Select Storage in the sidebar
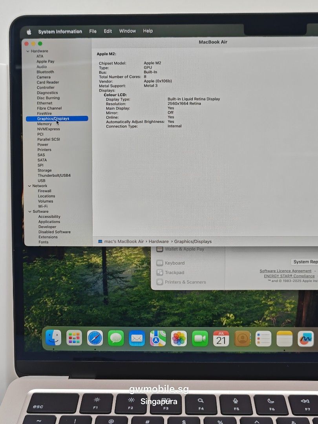The height and width of the screenshot is (424, 318). tap(45, 170)
